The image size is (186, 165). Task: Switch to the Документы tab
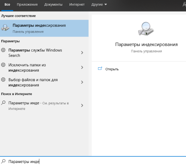pyautogui.click(x=53, y=5)
